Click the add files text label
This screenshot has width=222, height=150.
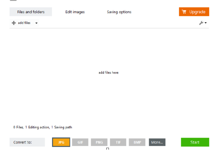[x=24, y=23]
